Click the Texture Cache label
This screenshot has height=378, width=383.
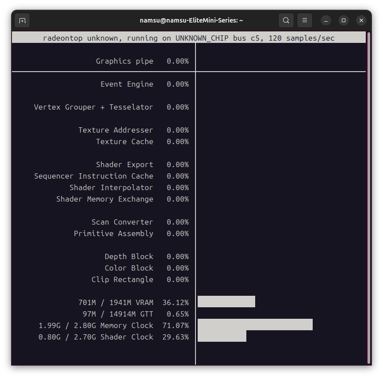(125, 141)
